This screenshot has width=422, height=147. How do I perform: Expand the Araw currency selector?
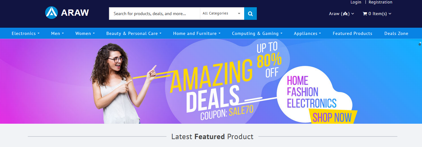[341, 14]
